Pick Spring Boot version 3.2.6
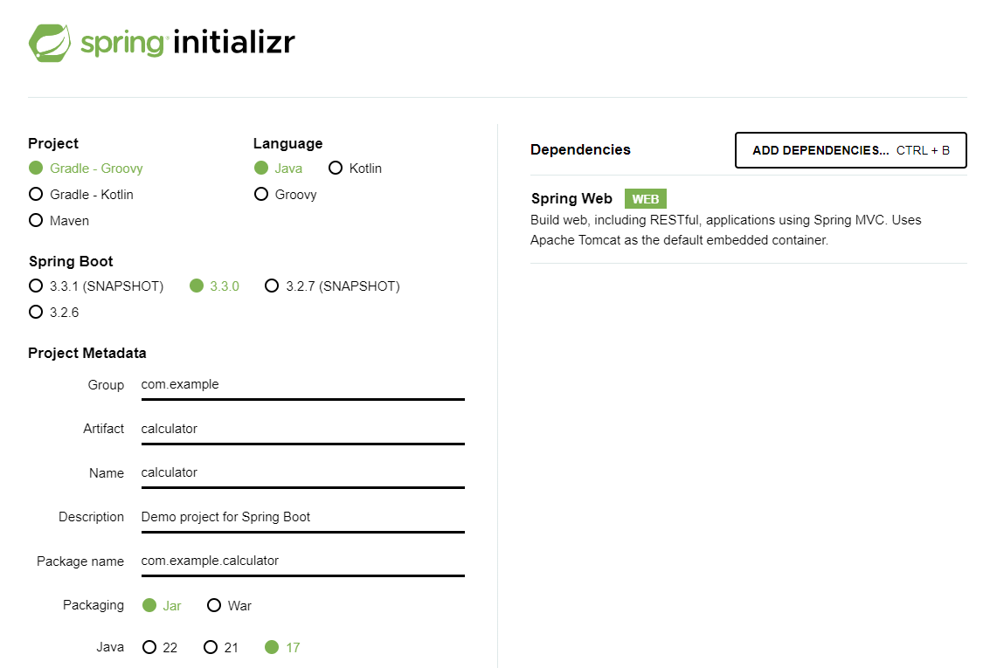The width and height of the screenshot is (990, 668). coord(54,313)
